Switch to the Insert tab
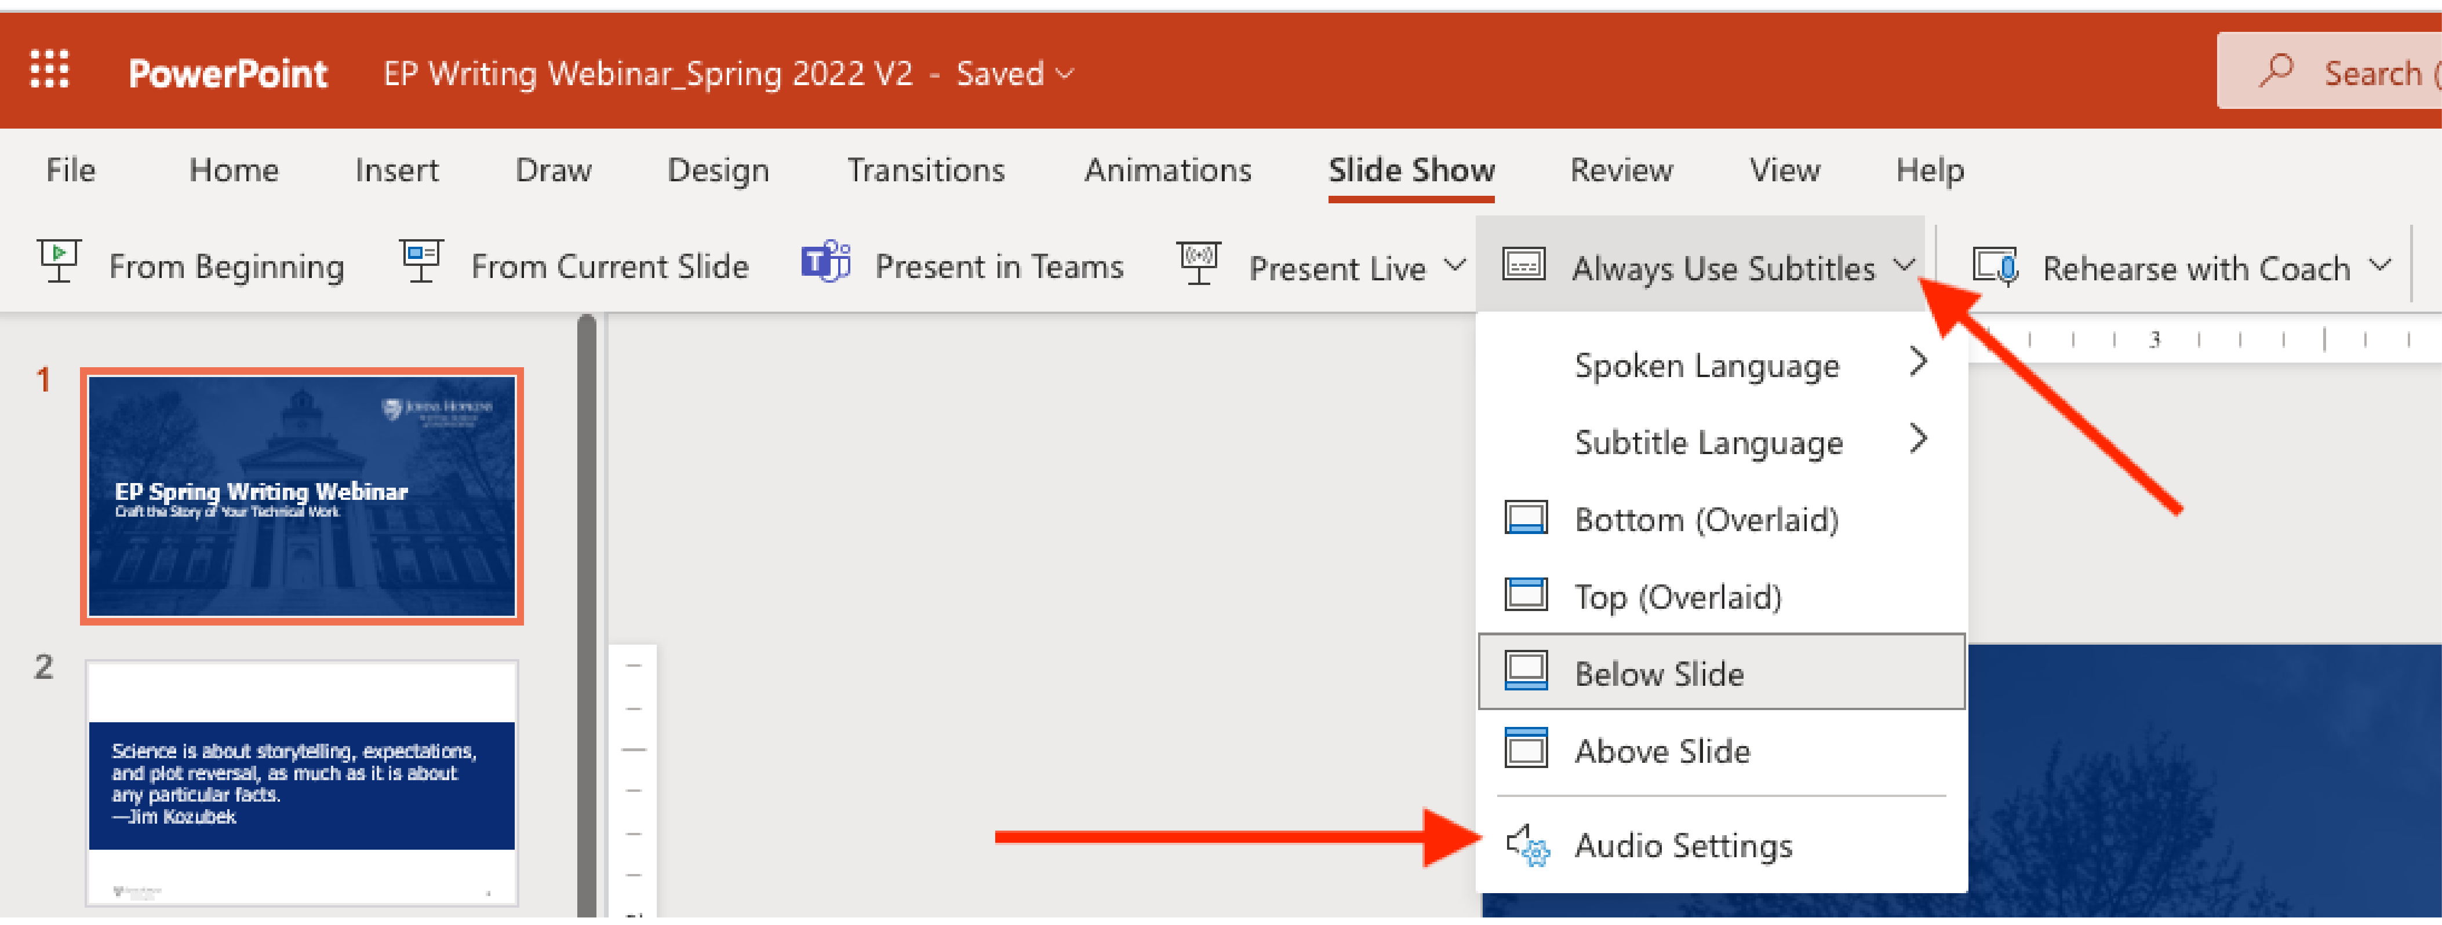 tap(396, 170)
